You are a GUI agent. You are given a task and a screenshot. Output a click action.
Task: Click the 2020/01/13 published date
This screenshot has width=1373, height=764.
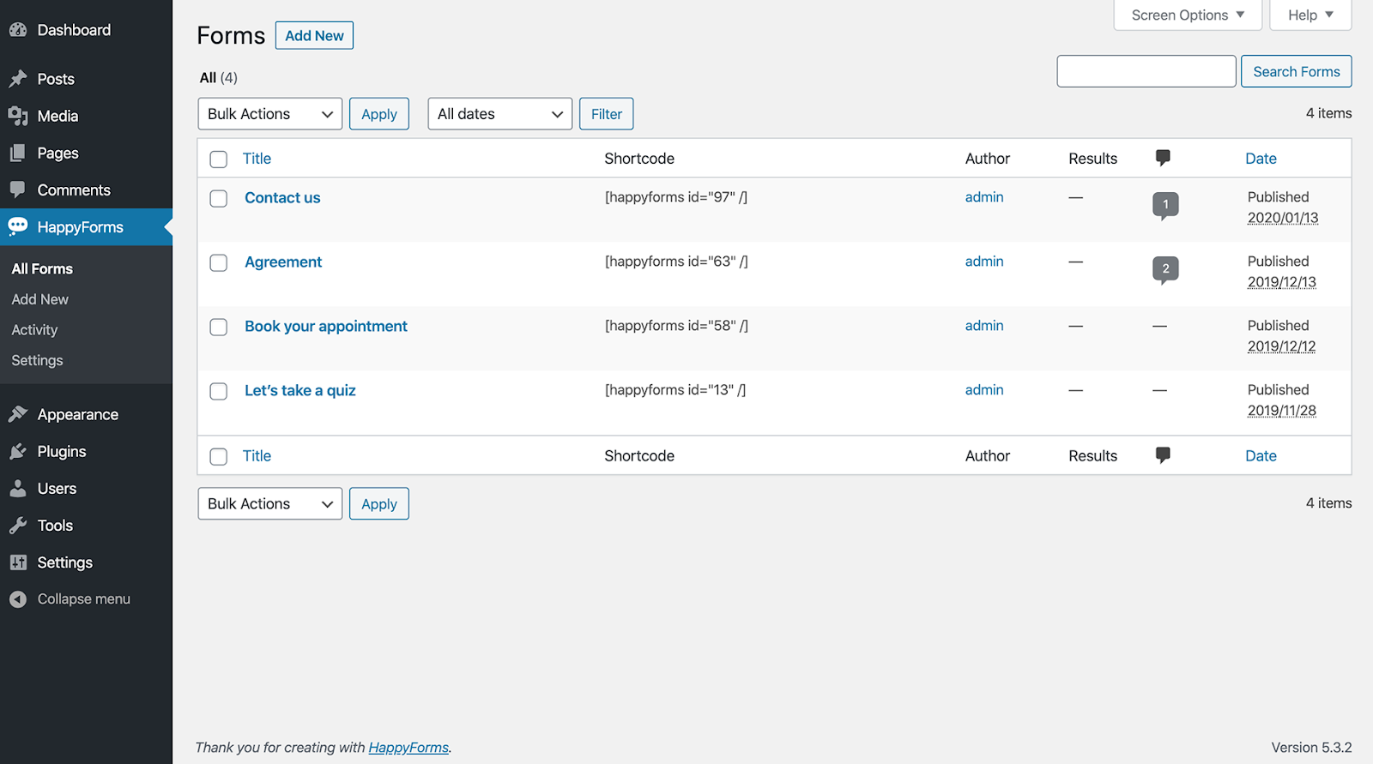(1283, 218)
